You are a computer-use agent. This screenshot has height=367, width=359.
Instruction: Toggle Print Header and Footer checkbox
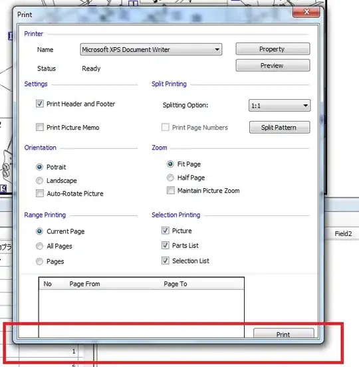click(40, 104)
